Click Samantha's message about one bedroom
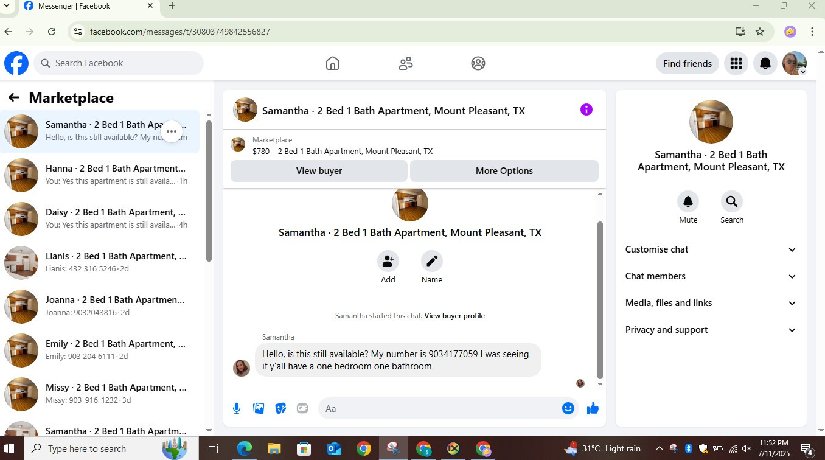Viewport: 825px width, 460px height. (x=397, y=360)
